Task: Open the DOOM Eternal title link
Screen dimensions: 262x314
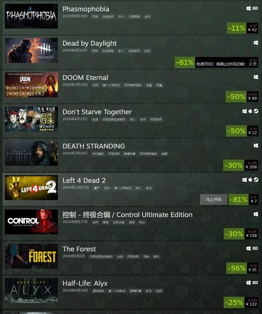Action: click(x=85, y=77)
